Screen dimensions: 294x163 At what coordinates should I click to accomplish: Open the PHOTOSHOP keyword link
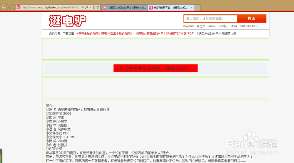tap(249, 26)
